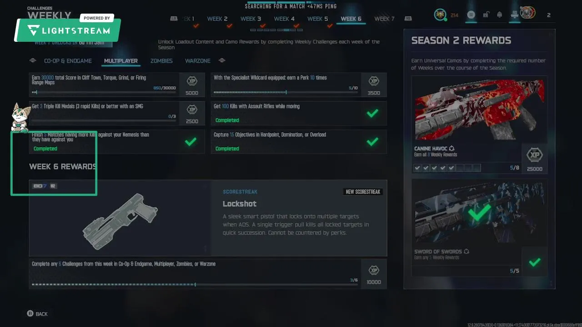Click the player rank emblem next to 214
The width and height of the screenshot is (582, 327).
coord(440,15)
